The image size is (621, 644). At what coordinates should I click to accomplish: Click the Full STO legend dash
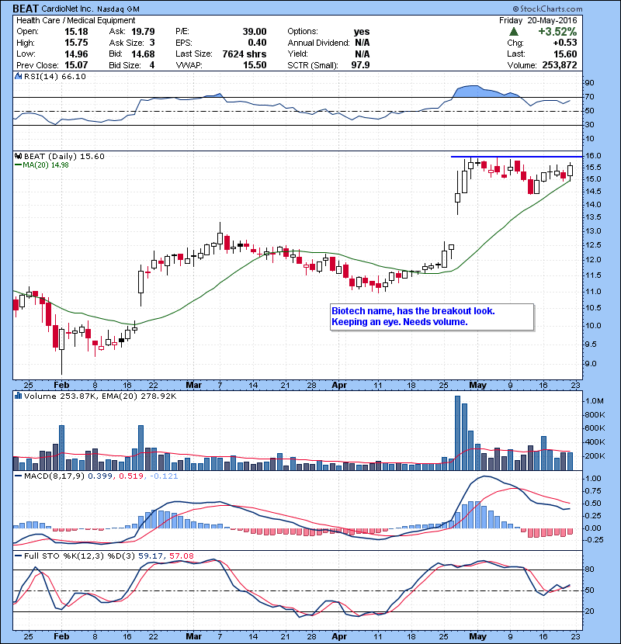coord(18,556)
